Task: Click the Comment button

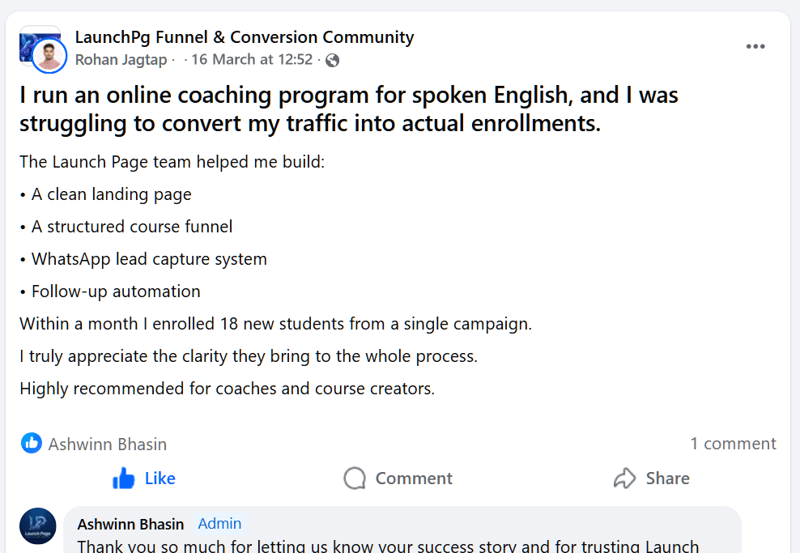Action: pyautogui.click(x=398, y=478)
